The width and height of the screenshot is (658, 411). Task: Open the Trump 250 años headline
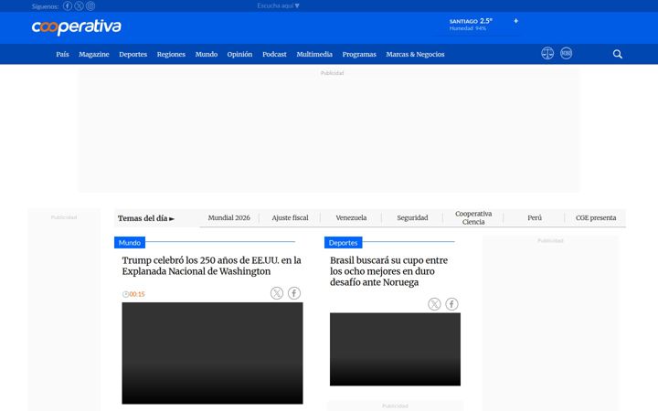(211, 266)
